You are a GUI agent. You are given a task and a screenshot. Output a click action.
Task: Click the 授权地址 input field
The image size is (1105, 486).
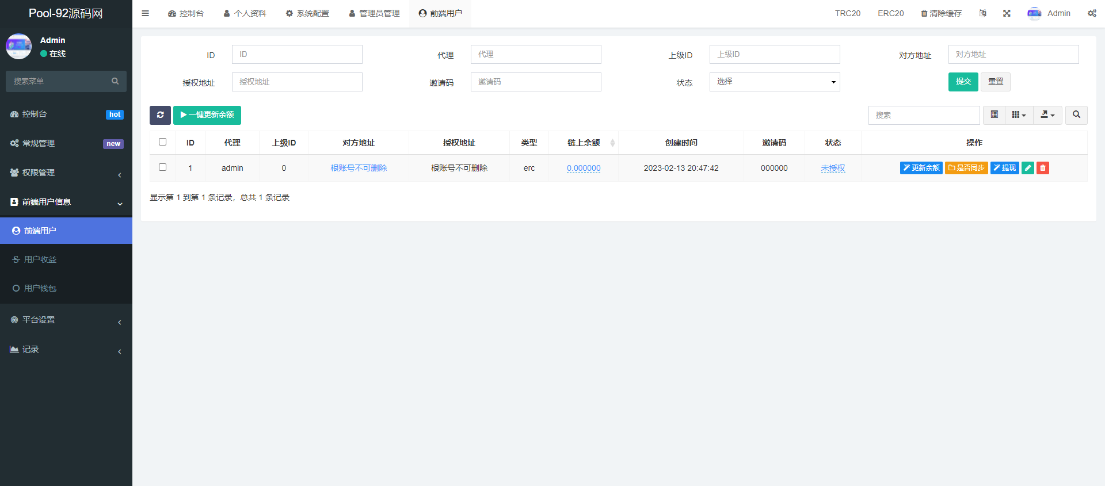point(297,82)
